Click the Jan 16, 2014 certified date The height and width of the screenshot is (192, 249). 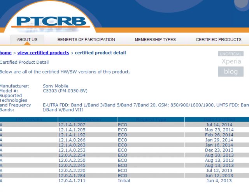pyautogui.click(x=219, y=145)
